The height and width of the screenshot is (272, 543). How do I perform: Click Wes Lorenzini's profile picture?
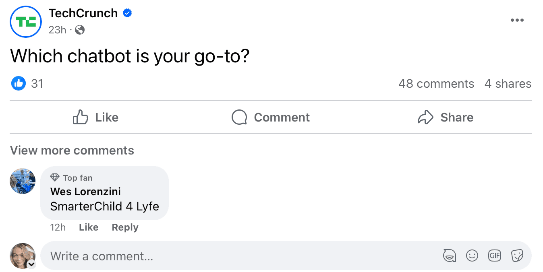pos(22,181)
